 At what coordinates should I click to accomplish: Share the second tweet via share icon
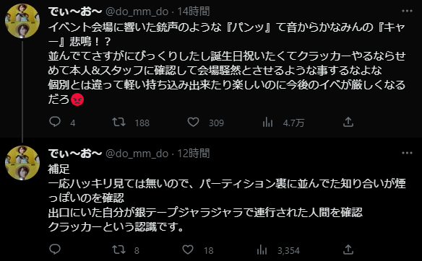point(348,249)
